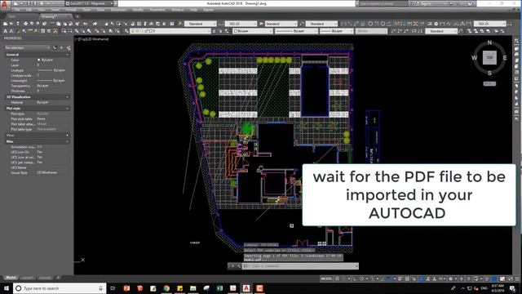Select the Linear dimension tool
The image size is (522, 294).
pyautogui.click(x=343, y=24)
